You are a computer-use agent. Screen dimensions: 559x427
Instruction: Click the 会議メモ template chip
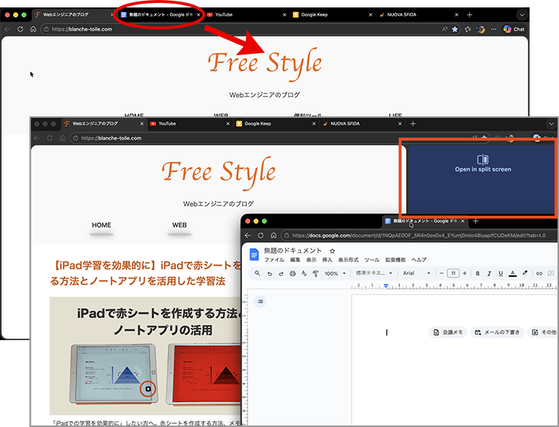pos(447,332)
